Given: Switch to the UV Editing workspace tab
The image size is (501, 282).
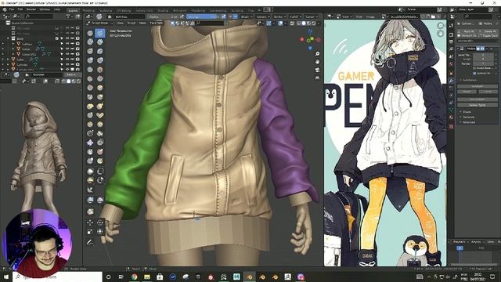Looking at the screenshot, I should tap(124, 10).
